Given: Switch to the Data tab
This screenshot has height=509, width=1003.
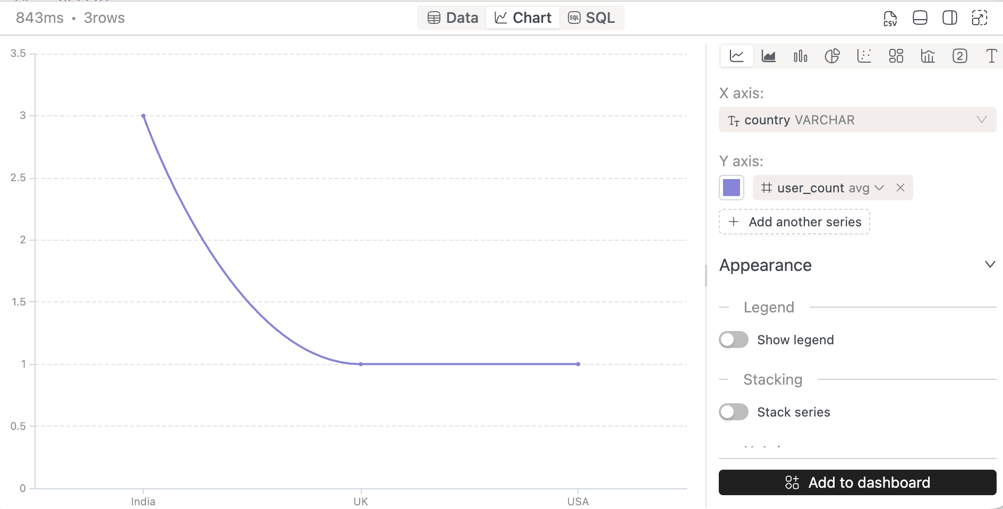Looking at the screenshot, I should (453, 18).
